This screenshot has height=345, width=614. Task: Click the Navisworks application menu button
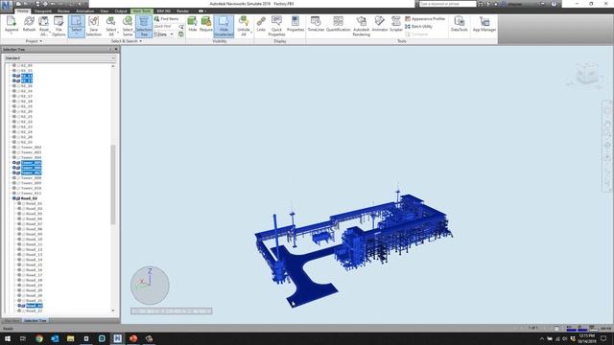click(6, 6)
